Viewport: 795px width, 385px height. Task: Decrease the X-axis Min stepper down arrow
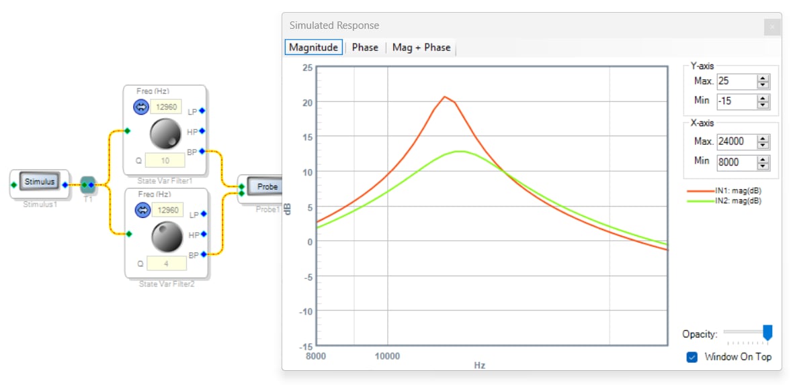(763, 166)
